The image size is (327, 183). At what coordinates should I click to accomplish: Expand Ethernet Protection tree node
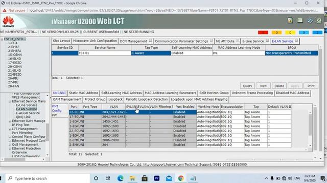pos(10,149)
